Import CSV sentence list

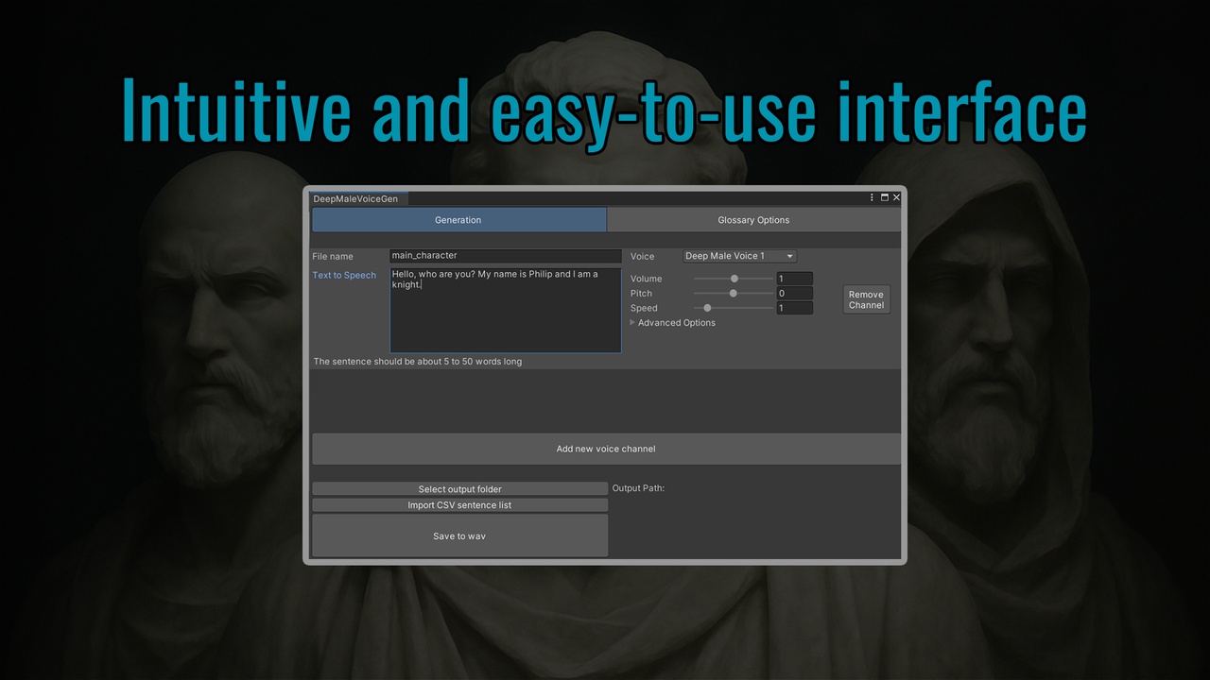coord(459,505)
